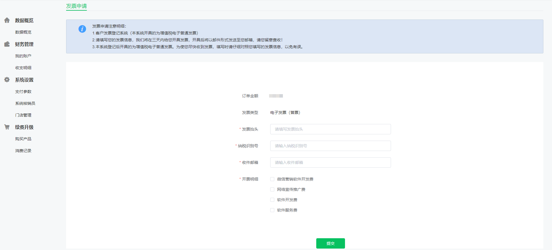Click the green 提交 button
The image size is (552, 250).
click(x=331, y=243)
